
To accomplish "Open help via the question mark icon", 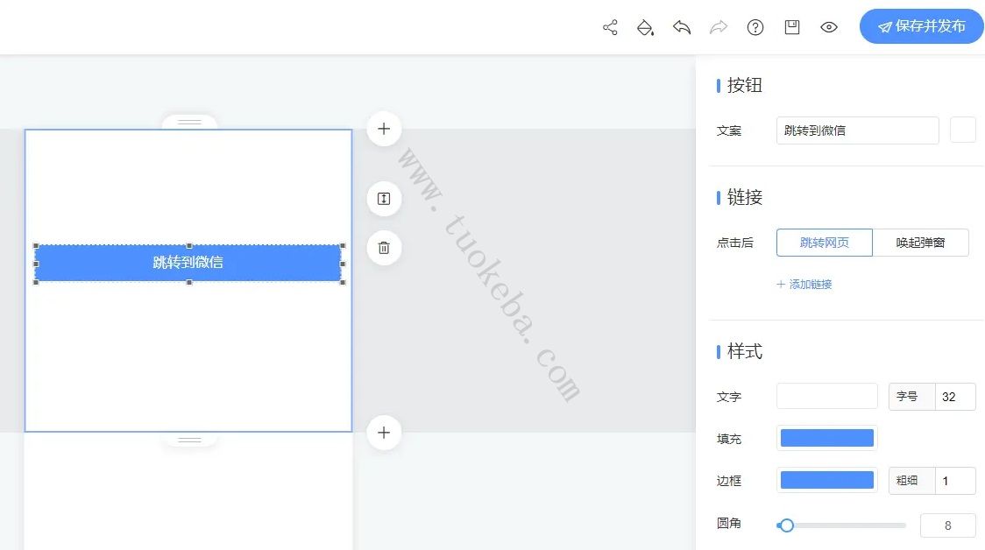I will (755, 27).
